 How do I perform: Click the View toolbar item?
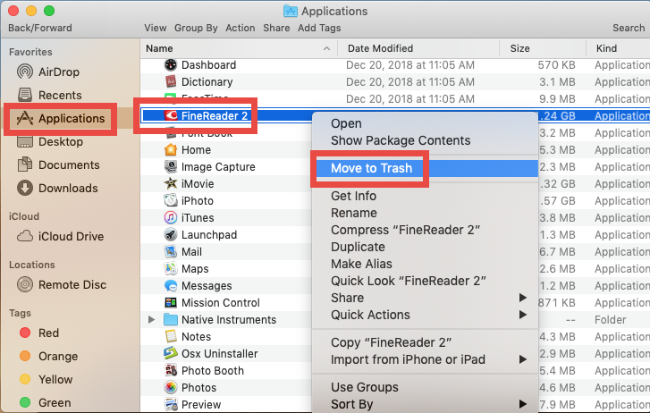tap(156, 28)
